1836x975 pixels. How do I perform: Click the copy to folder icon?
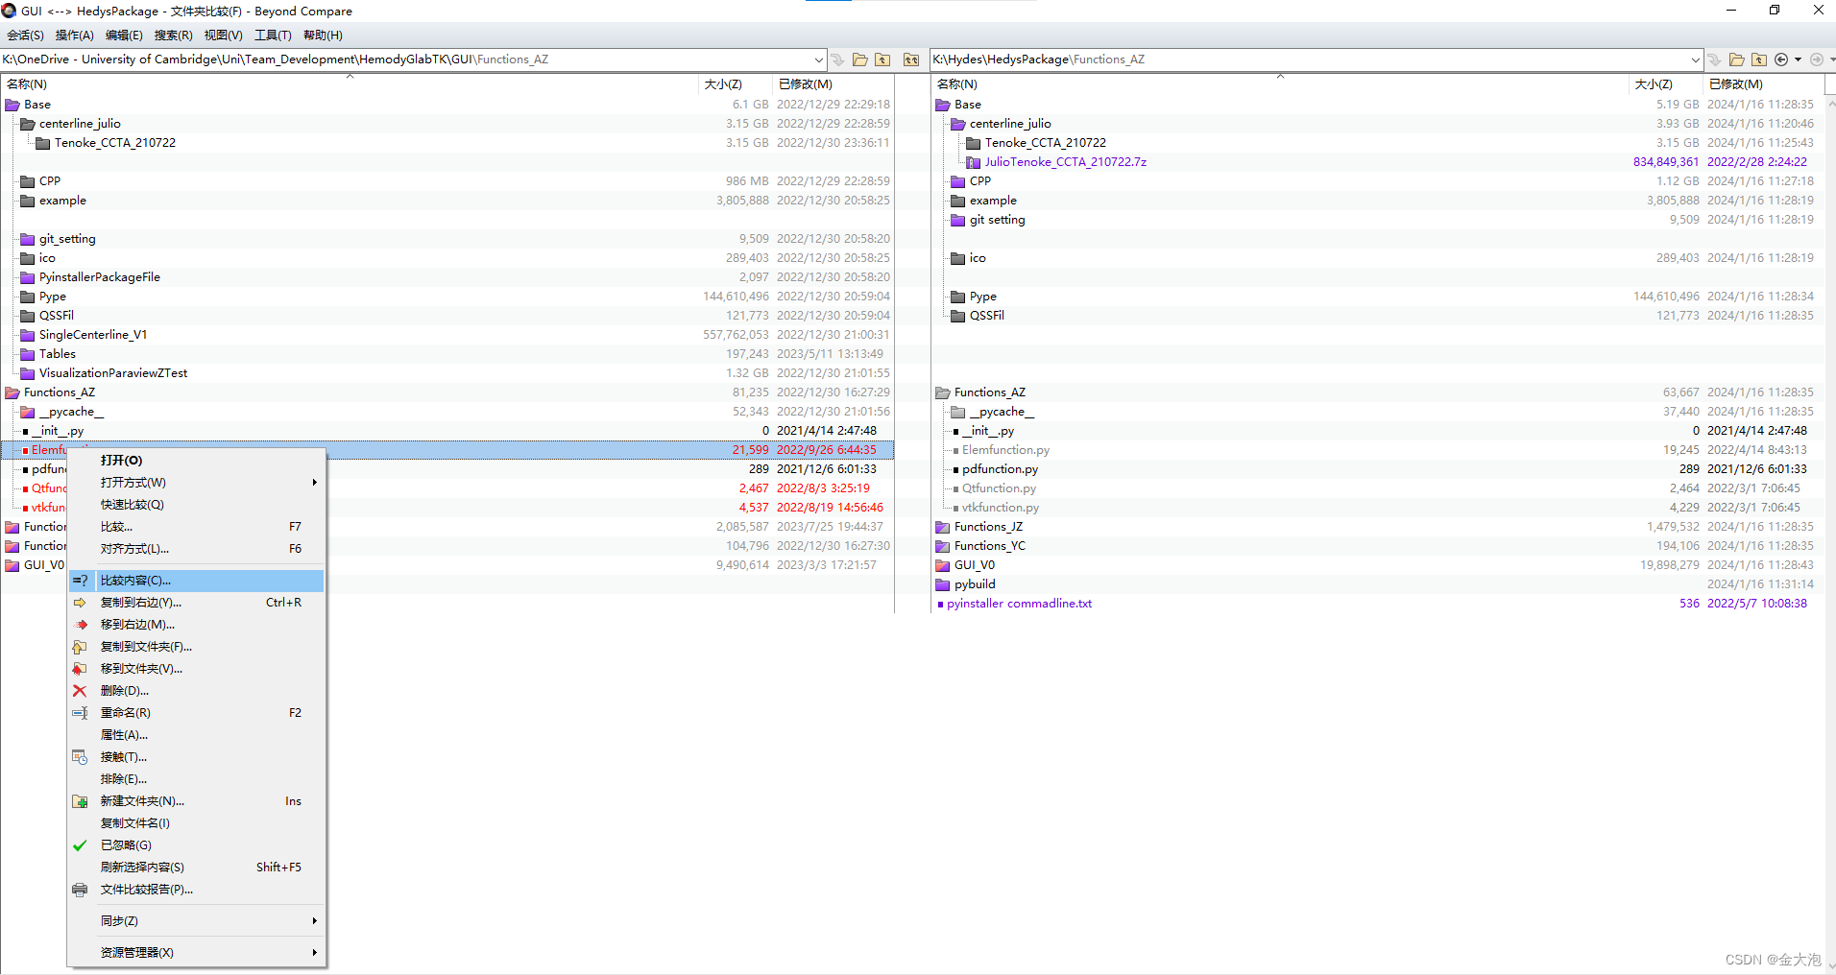pyautogui.click(x=80, y=647)
